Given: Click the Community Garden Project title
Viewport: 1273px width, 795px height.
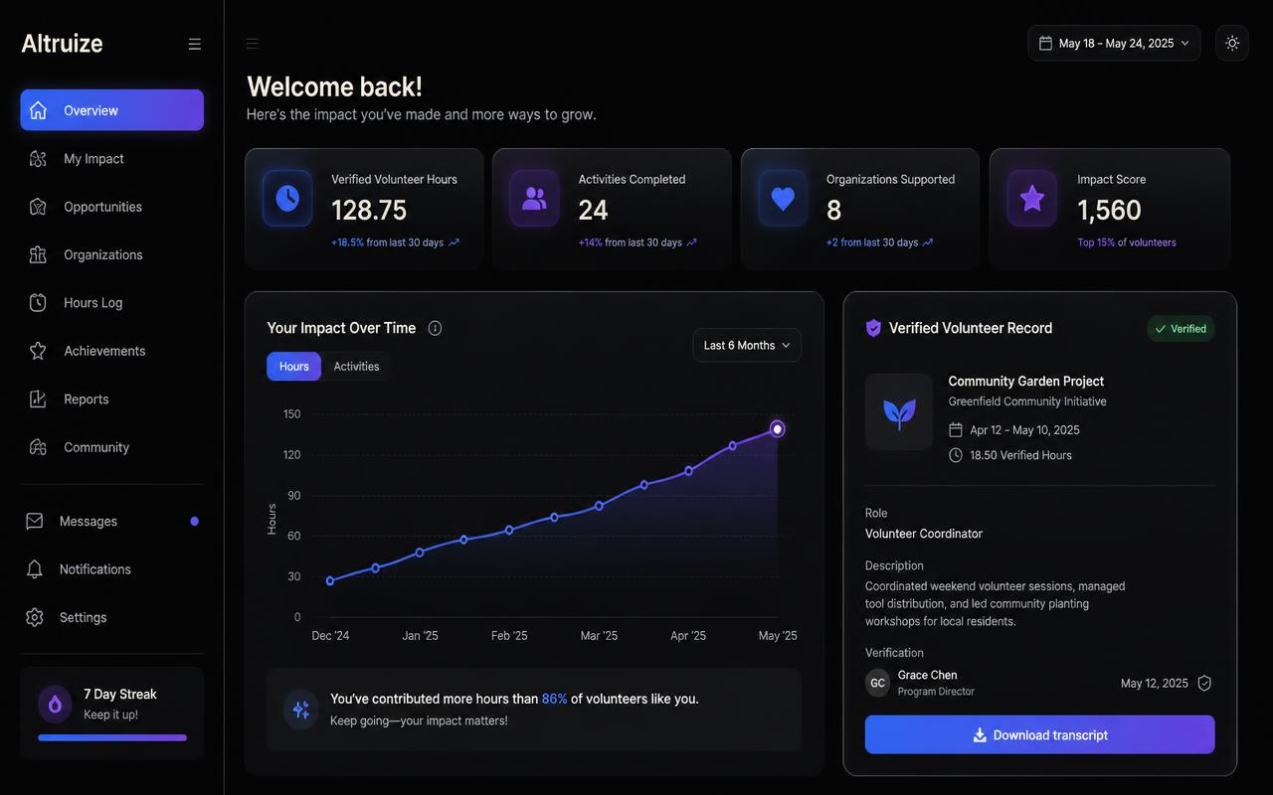Looking at the screenshot, I should point(1026,381).
